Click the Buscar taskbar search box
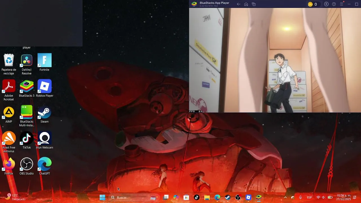The height and width of the screenshot is (203, 361). 134,198
